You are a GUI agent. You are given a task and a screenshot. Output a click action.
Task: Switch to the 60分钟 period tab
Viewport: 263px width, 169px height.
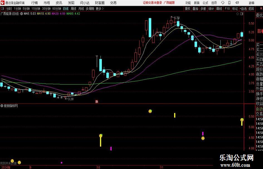pyautogui.click(x=56, y=9)
